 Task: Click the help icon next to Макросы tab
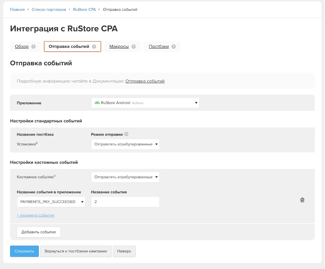point(134,47)
